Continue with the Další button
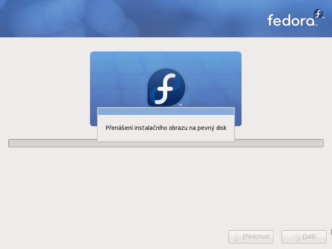Viewport: 332px width, 249px height. point(304,237)
